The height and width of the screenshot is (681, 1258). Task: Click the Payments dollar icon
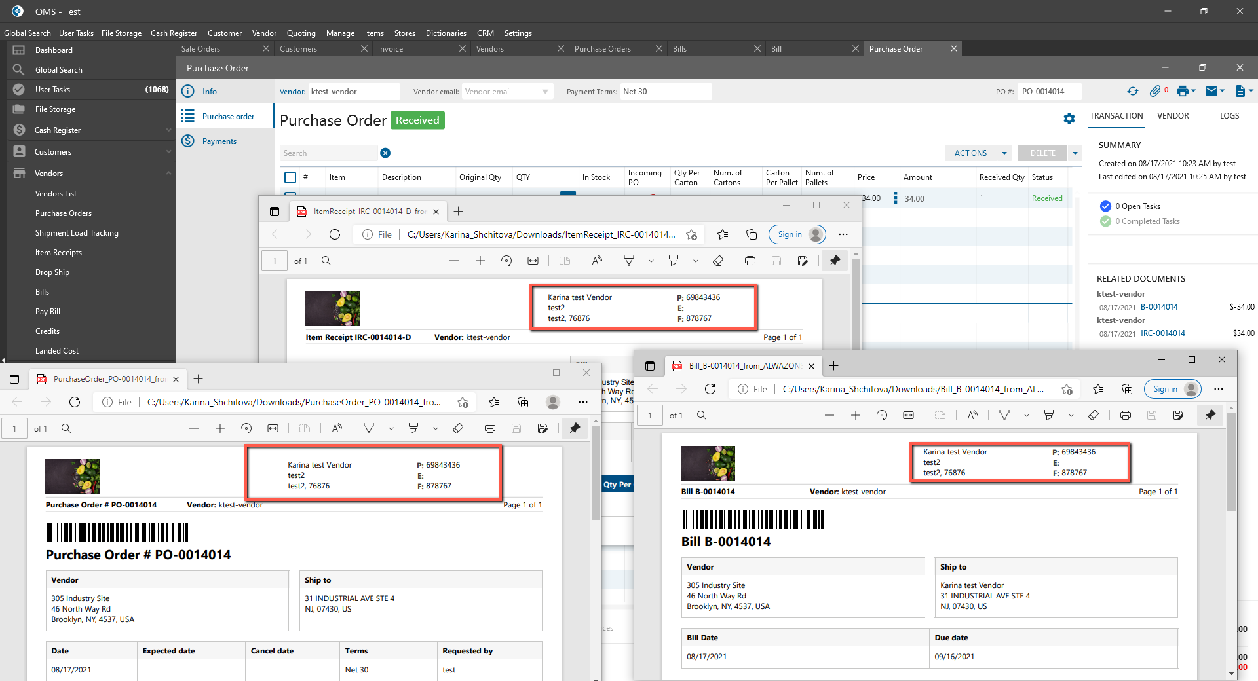click(188, 141)
